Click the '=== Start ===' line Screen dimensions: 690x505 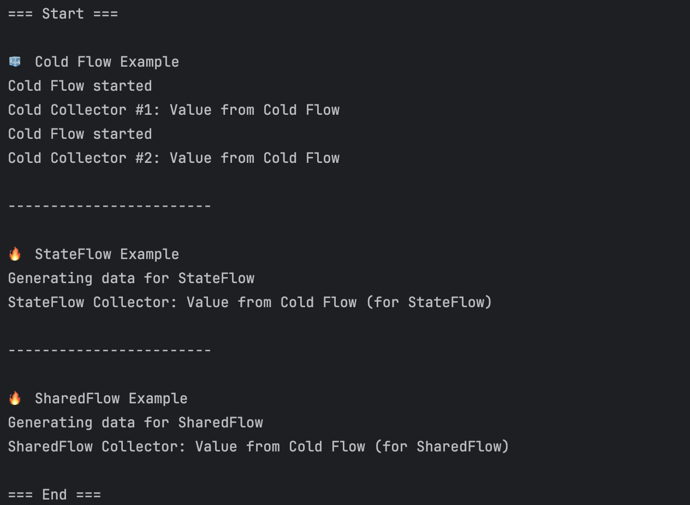click(x=63, y=14)
